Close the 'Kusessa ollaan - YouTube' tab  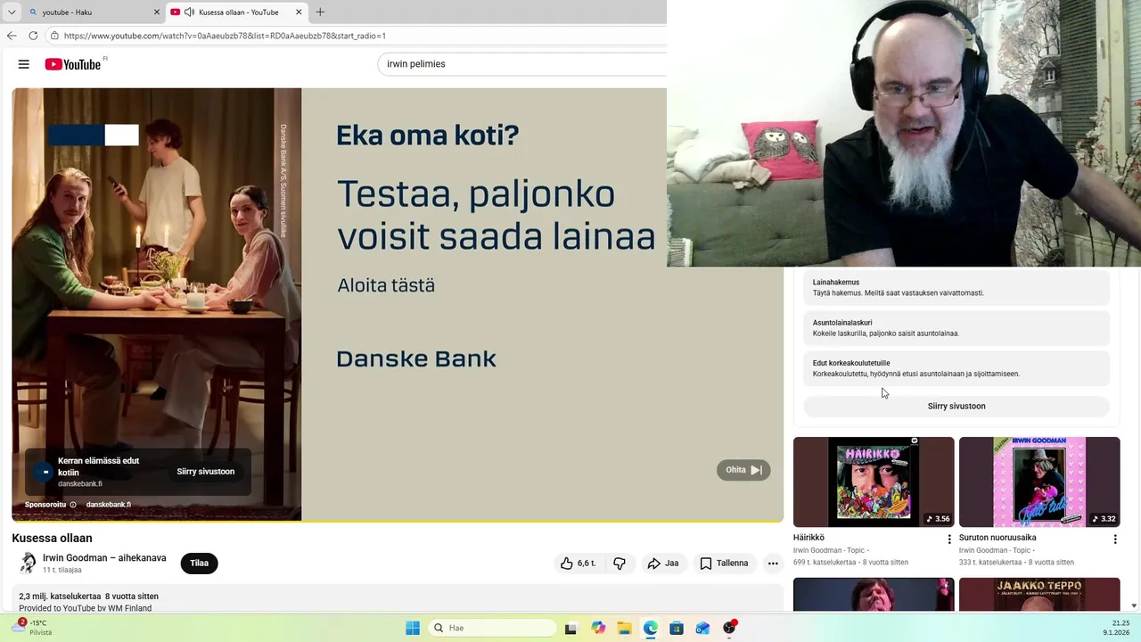pos(299,12)
